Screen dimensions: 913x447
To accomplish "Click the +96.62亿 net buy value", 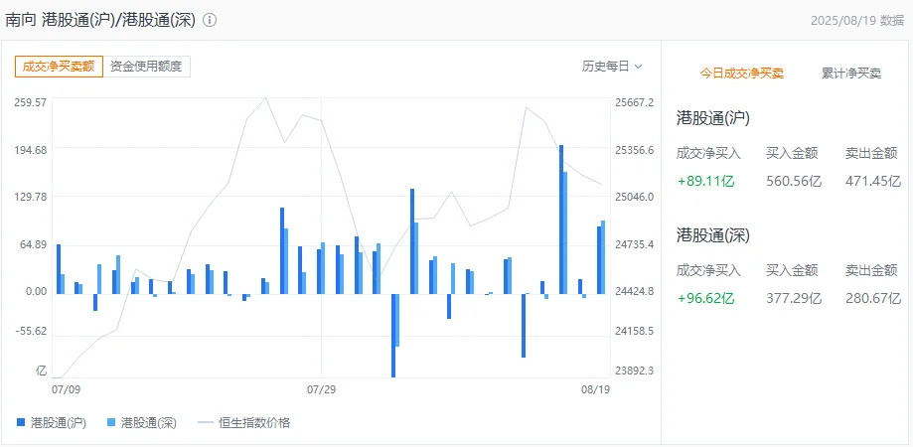I will (x=705, y=299).
